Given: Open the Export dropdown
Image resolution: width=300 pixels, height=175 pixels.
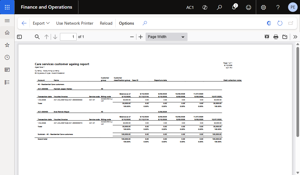Looking at the screenshot, I should [x=41, y=23].
